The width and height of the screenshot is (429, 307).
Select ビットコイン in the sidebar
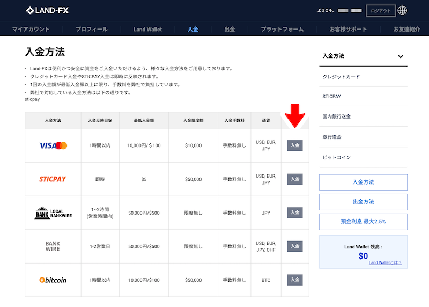click(x=337, y=157)
